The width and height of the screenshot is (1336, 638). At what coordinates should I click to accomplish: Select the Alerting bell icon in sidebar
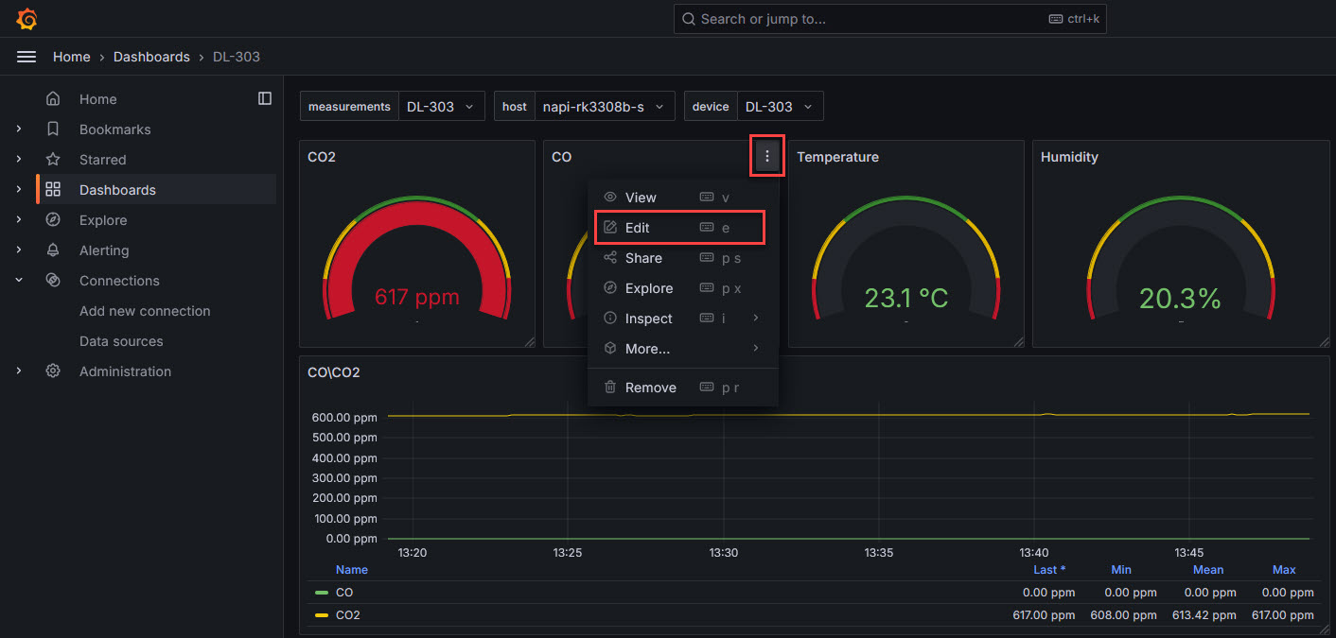(53, 250)
